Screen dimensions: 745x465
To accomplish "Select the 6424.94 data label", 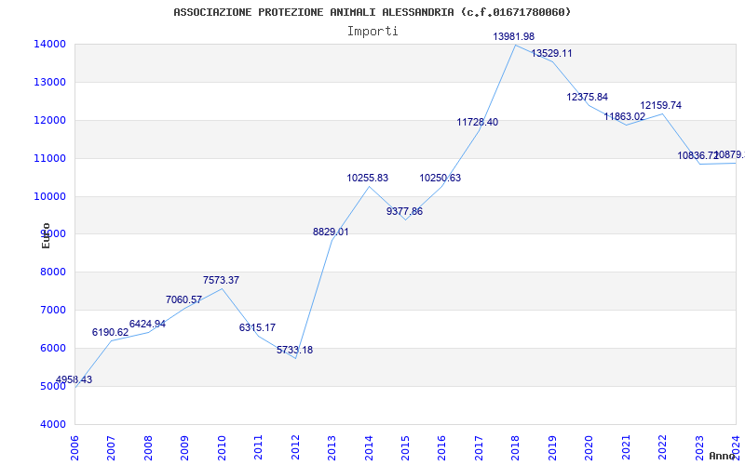I will (x=147, y=325).
